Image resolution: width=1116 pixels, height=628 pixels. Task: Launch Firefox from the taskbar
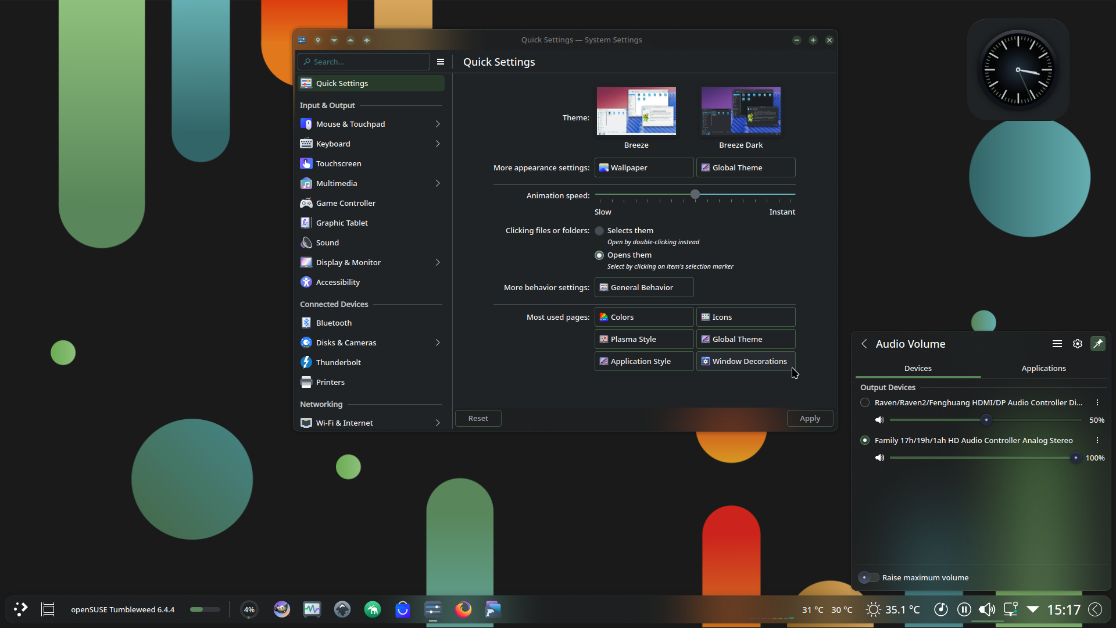coord(463,609)
